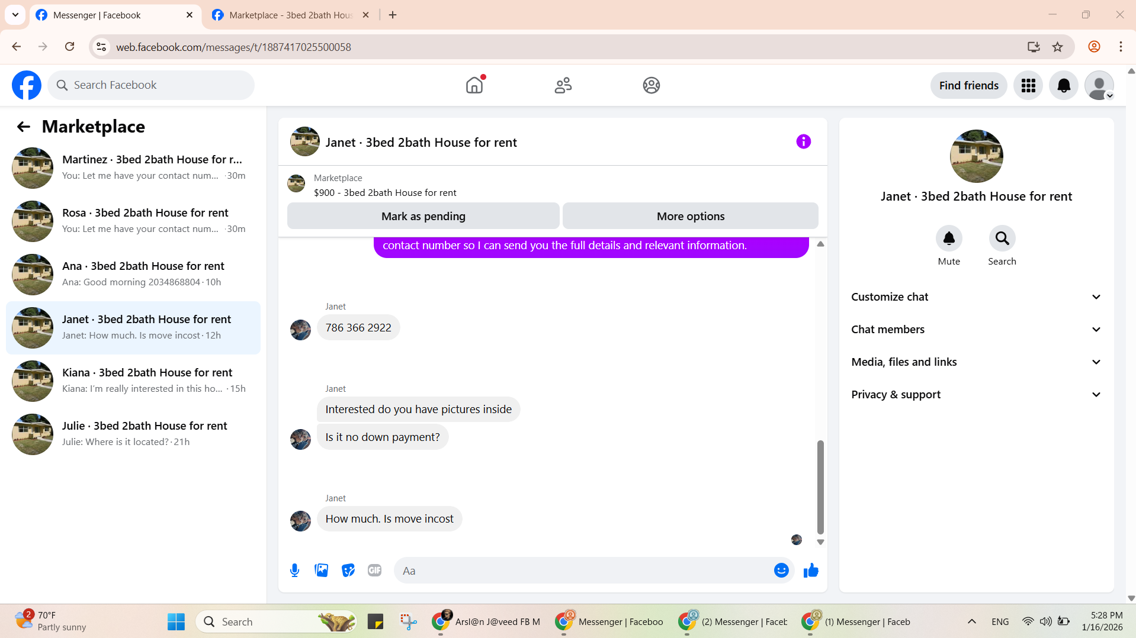The image size is (1136, 638).
Task: Choose a GIF for the message
Action: [374, 571]
